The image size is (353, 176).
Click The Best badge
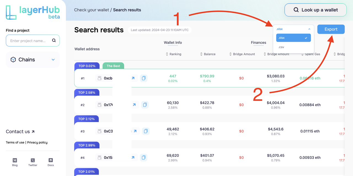coord(113,66)
